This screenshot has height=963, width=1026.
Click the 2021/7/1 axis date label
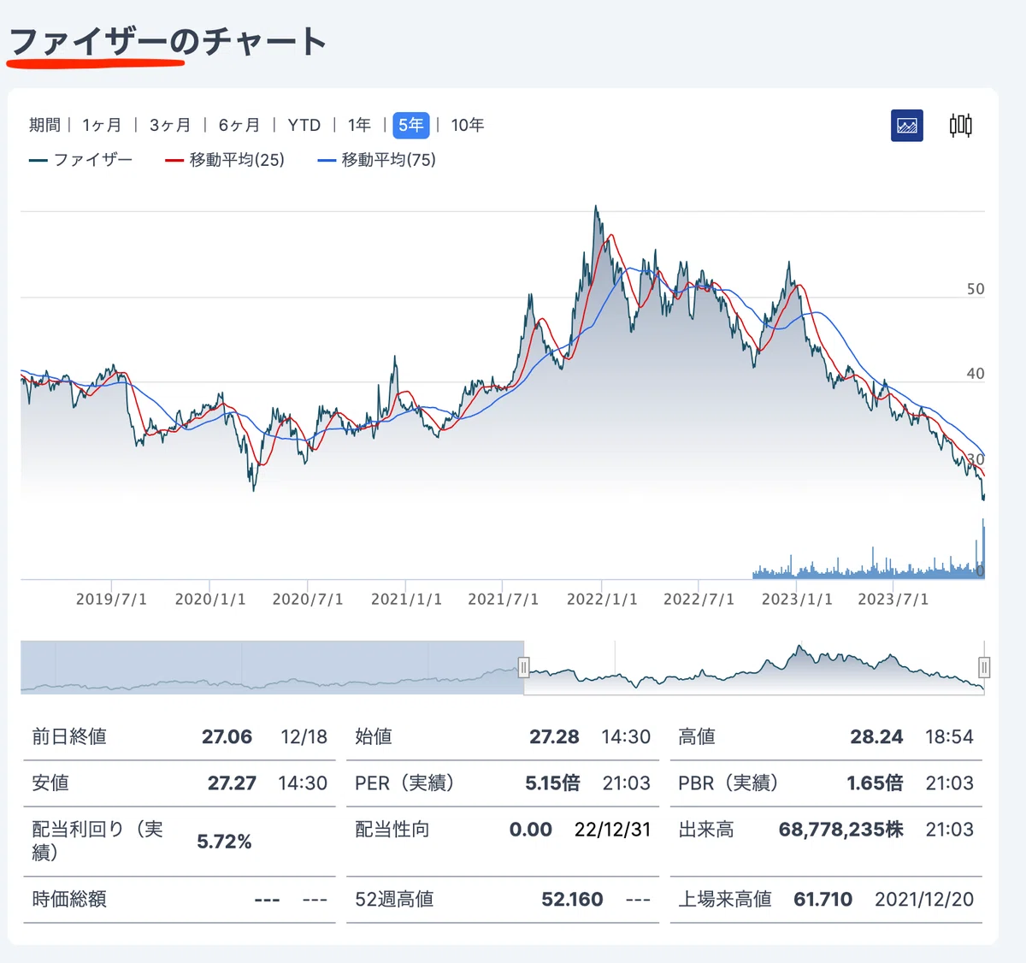[x=504, y=600]
